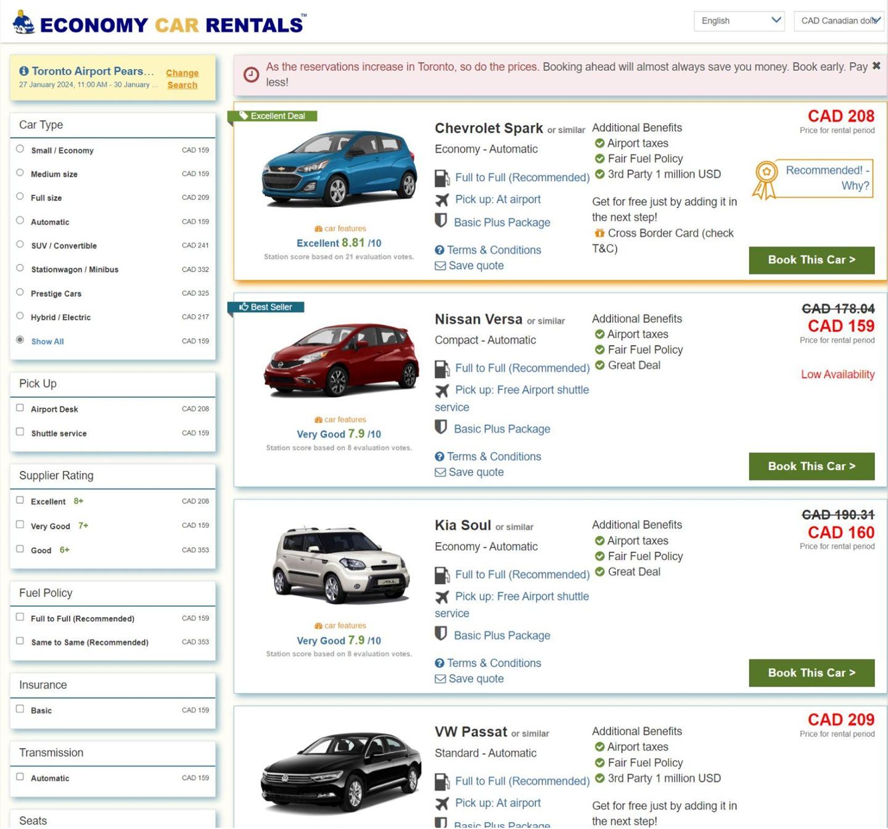Tick the Good 6+ supplier rating checkbox
888x829 pixels.
click(20, 549)
